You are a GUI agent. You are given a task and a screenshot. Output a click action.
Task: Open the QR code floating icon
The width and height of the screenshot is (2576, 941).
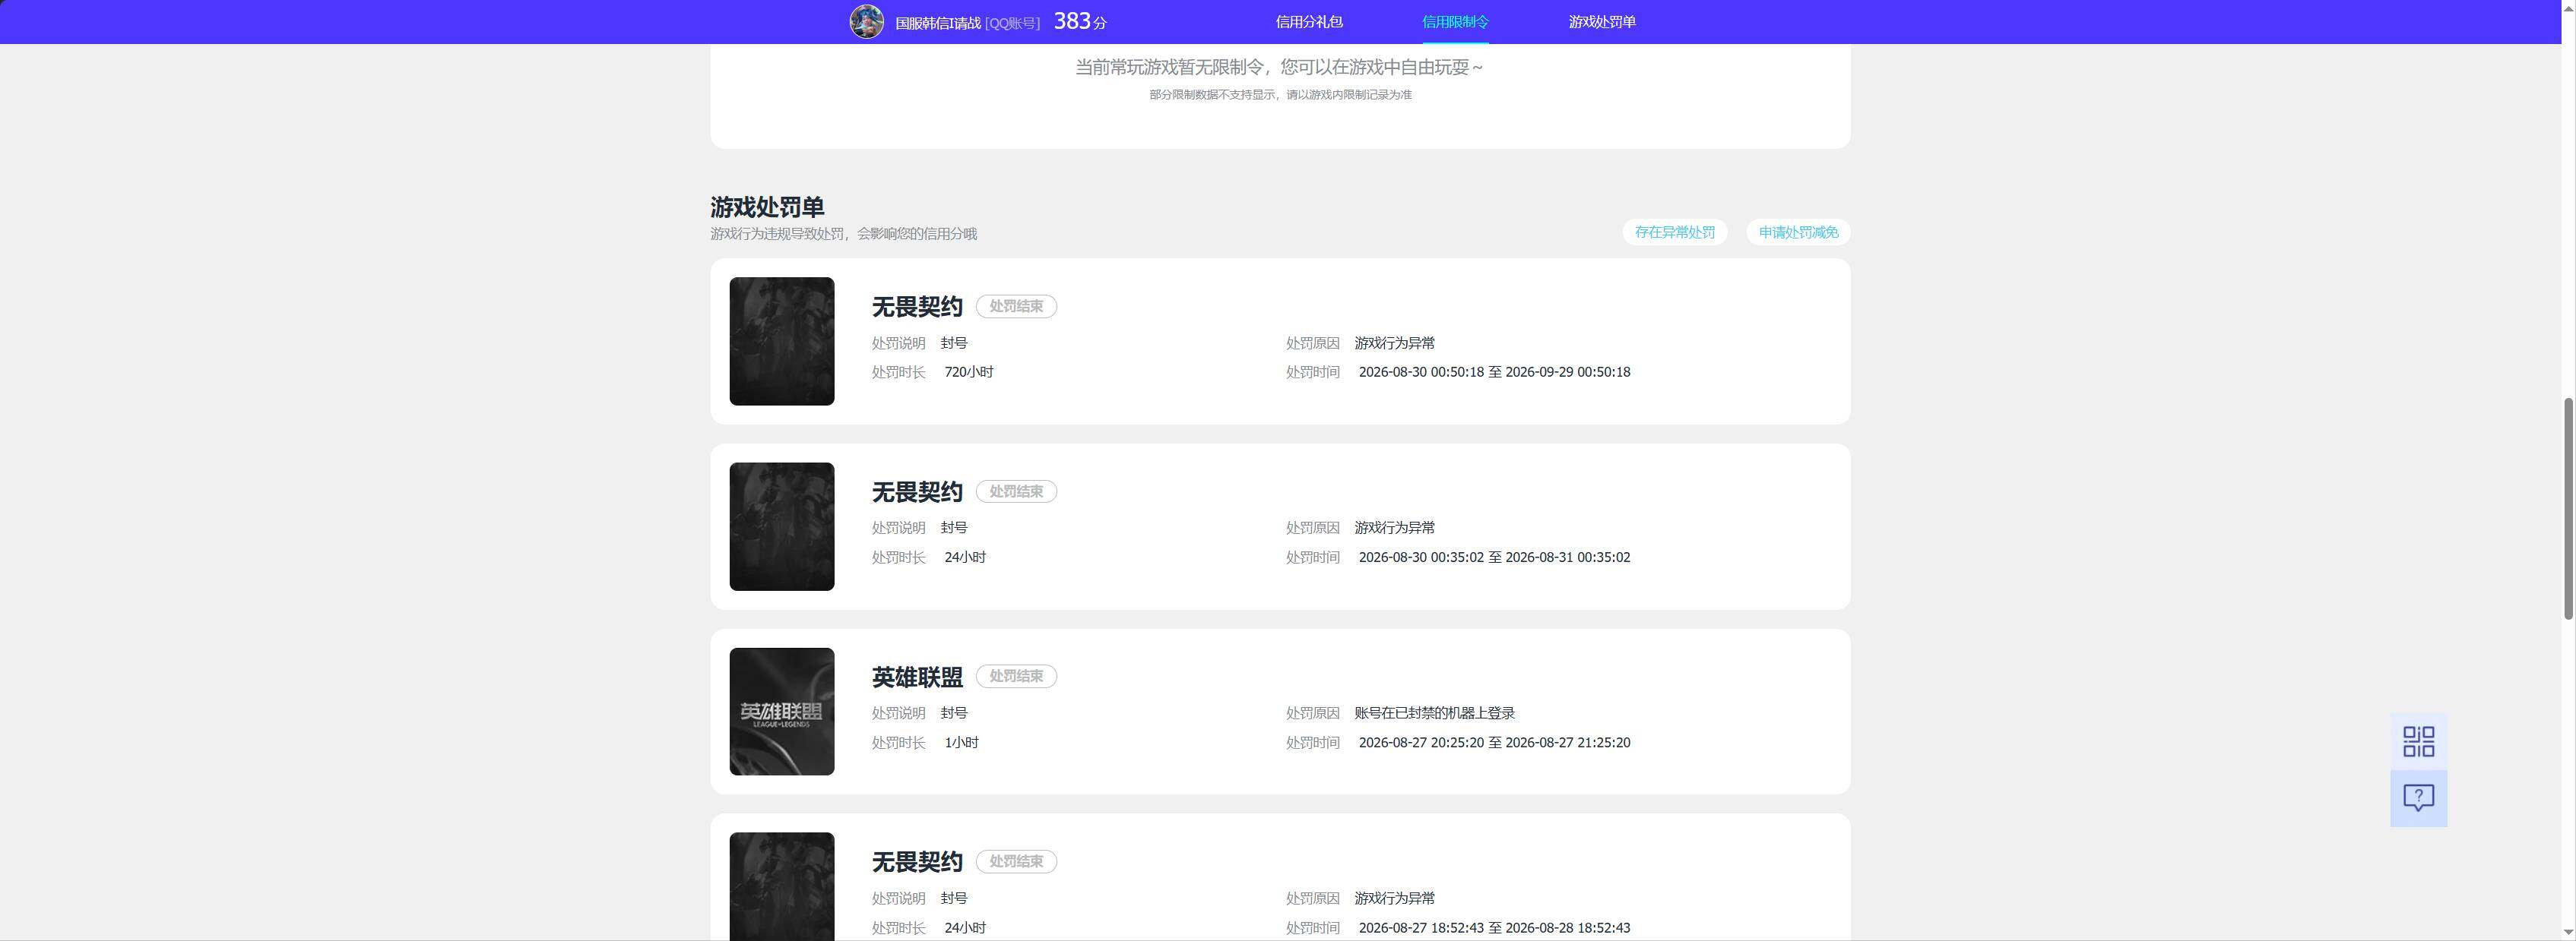(2418, 741)
